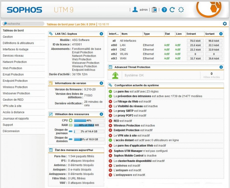
Task: Click Déconnexion to log out
Action: [12, 131]
